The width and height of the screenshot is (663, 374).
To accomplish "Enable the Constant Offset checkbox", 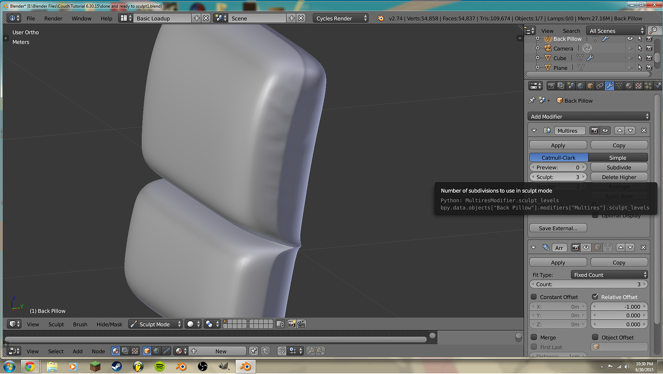I will pos(534,297).
